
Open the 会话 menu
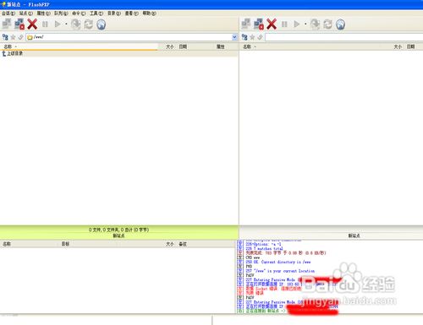[x=8, y=14]
